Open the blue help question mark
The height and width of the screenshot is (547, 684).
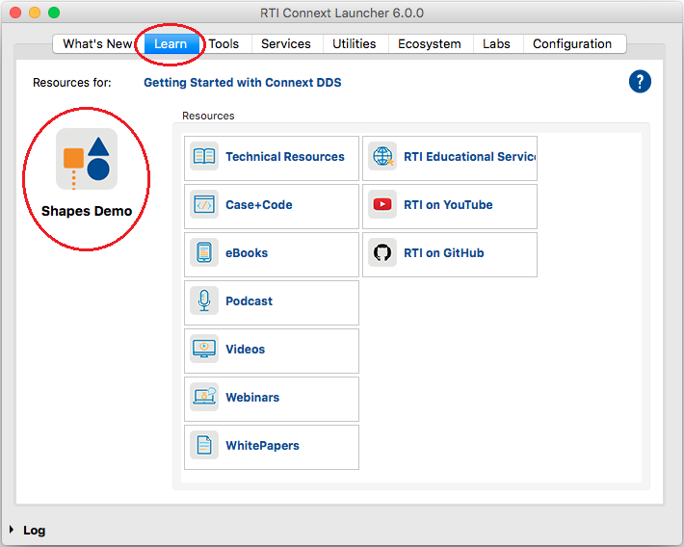pyautogui.click(x=640, y=82)
